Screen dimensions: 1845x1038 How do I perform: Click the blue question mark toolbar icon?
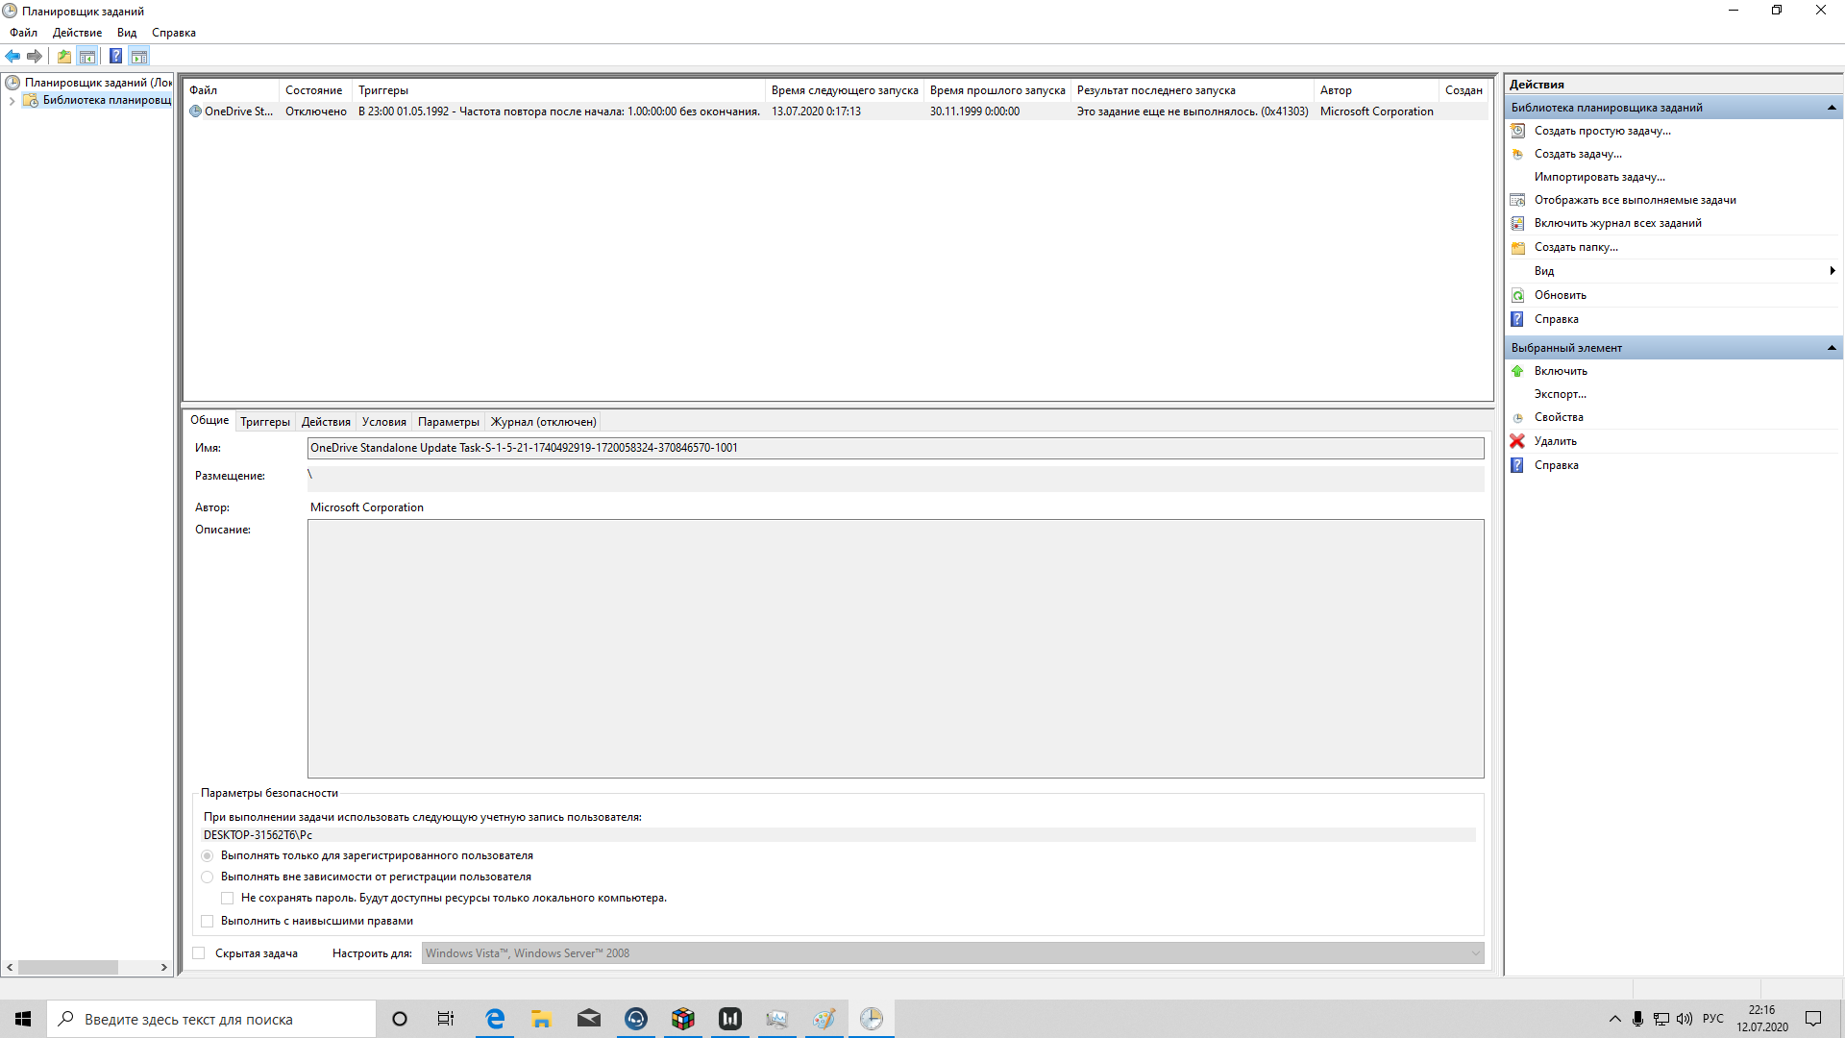click(x=115, y=56)
